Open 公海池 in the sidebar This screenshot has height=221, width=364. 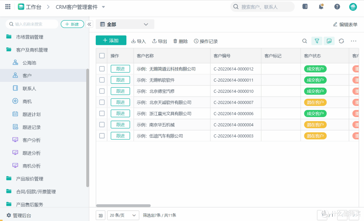29,63
